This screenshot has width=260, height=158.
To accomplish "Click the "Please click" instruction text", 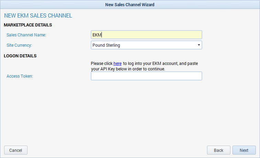I will [102, 64].
